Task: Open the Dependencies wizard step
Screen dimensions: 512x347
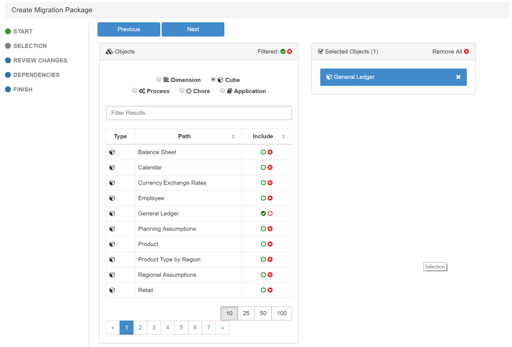Action: [x=36, y=75]
